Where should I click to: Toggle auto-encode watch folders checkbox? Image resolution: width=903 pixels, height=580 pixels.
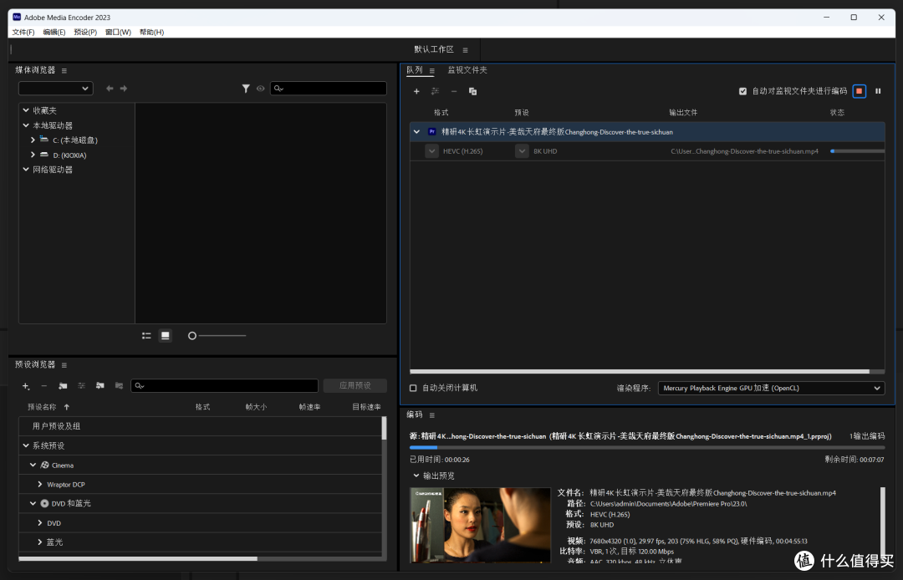tap(742, 91)
